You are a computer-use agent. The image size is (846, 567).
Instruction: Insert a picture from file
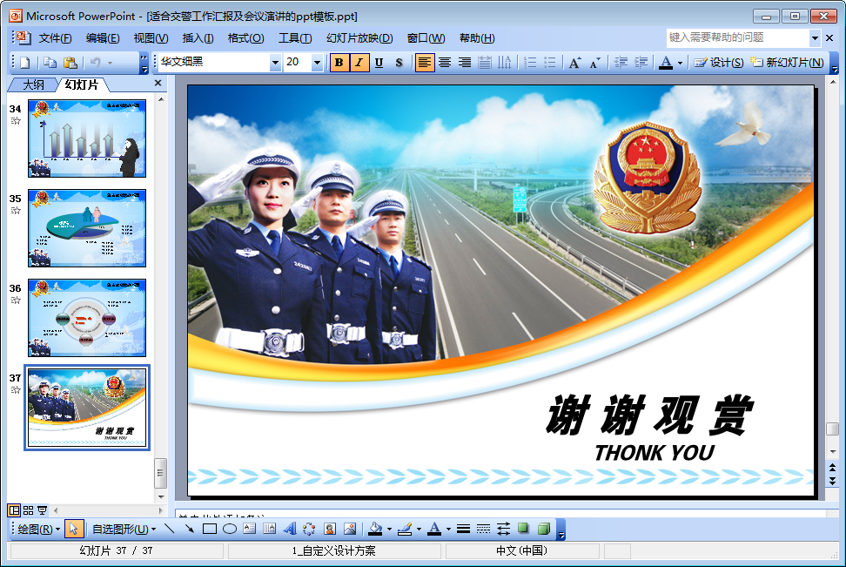(x=350, y=530)
